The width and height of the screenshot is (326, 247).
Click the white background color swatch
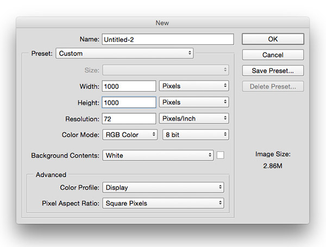(x=221, y=155)
